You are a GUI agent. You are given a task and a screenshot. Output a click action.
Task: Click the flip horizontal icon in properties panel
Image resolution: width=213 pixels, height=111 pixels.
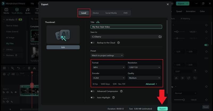tap(176, 78)
